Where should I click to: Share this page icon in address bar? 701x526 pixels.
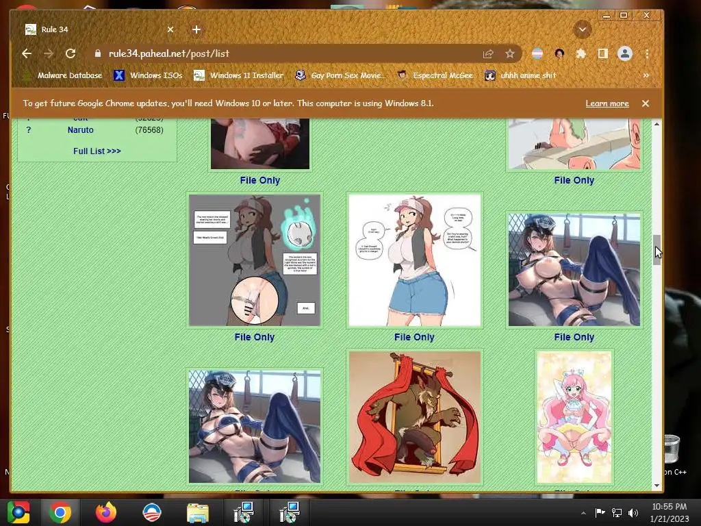tap(488, 54)
